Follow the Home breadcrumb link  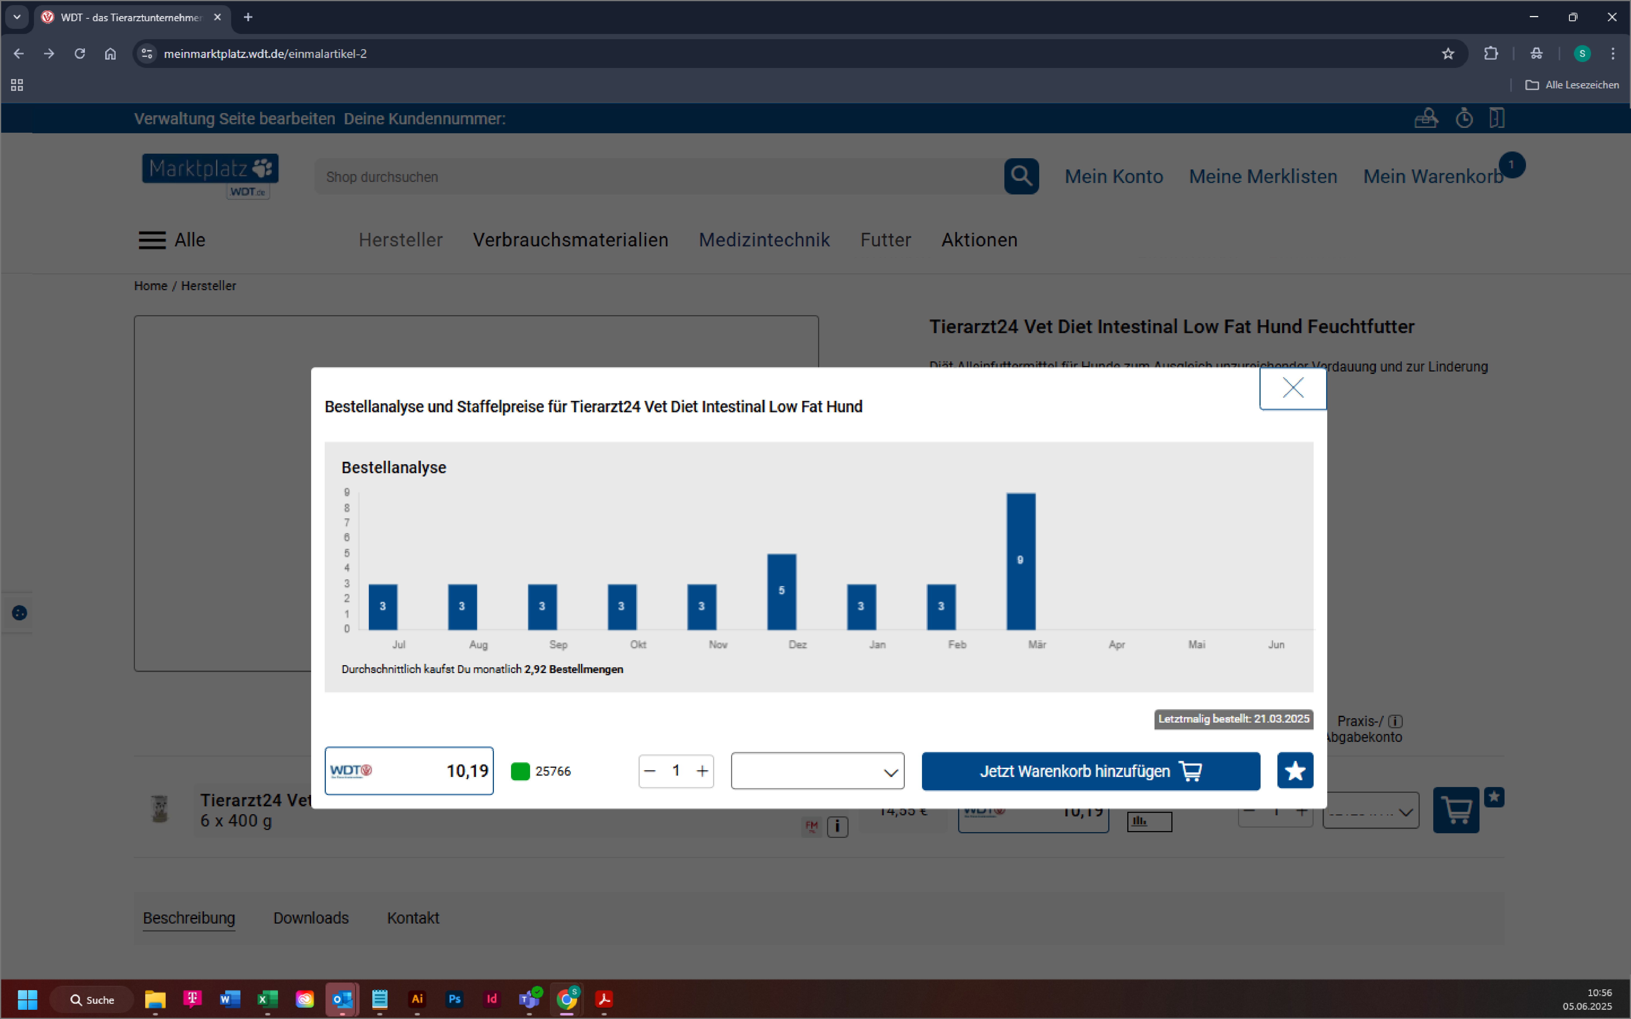click(150, 286)
